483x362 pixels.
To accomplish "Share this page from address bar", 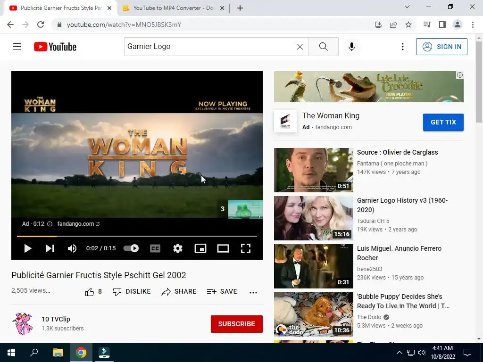I will tap(393, 25).
